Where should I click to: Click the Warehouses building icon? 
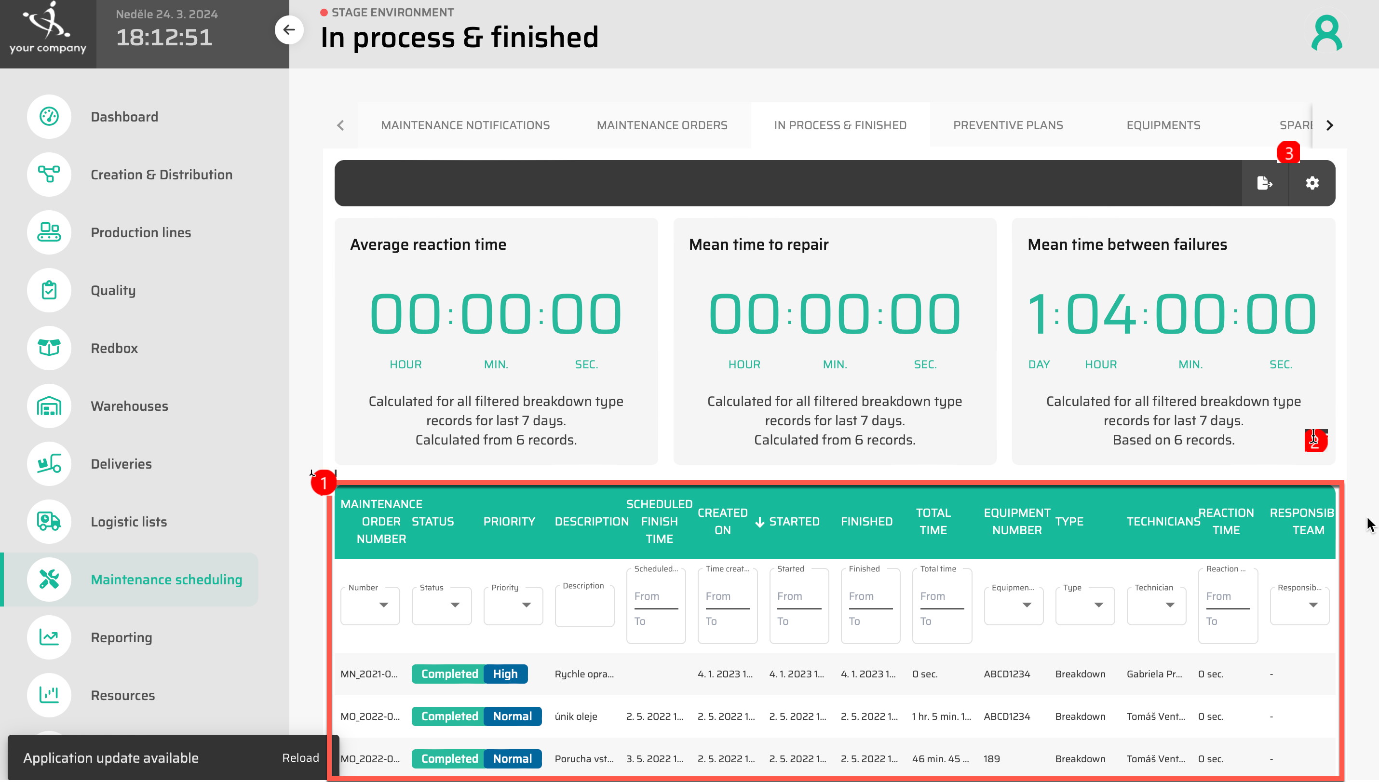pos(49,406)
